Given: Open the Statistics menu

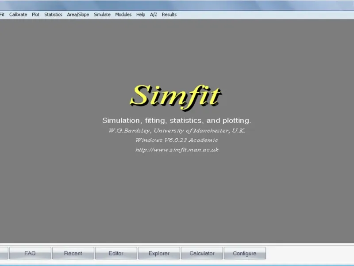Looking at the screenshot, I should (53, 15).
